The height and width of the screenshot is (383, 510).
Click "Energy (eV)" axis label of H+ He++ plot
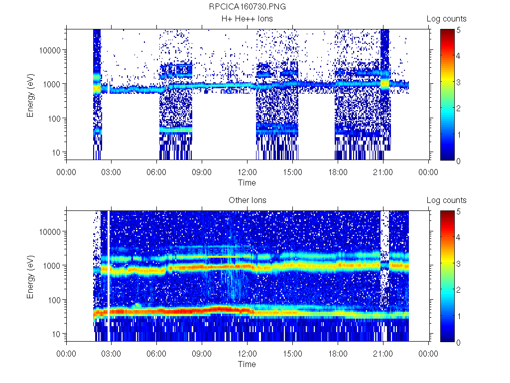[x=30, y=95]
